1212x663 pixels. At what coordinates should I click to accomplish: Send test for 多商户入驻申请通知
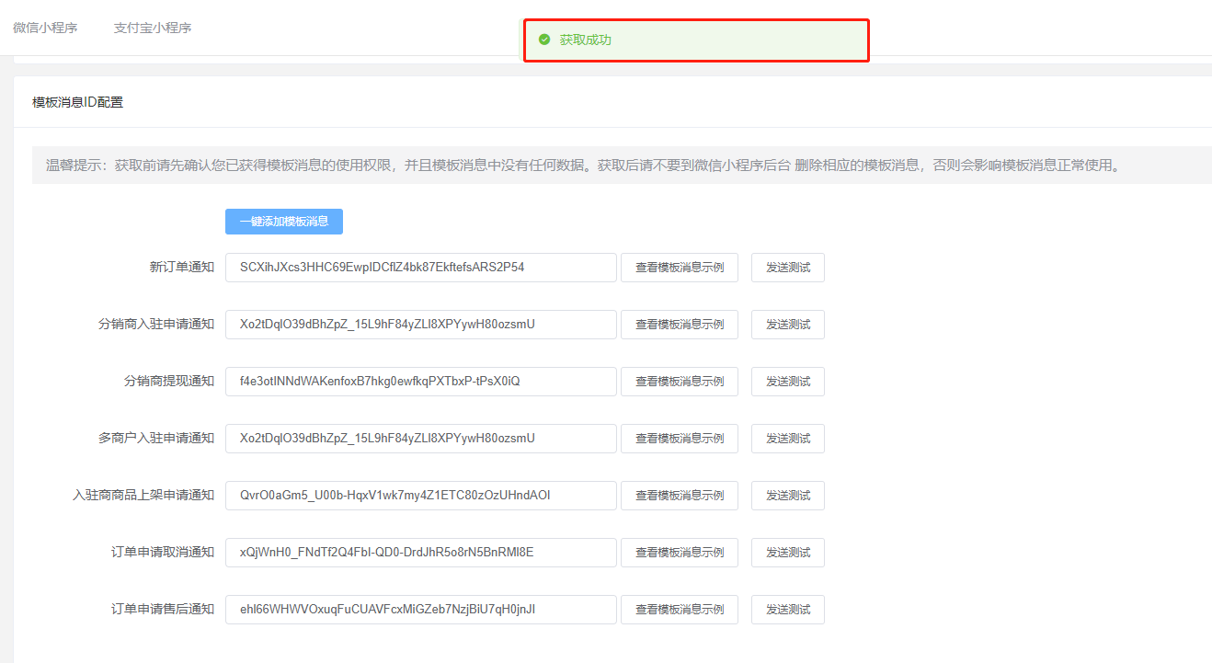point(787,439)
